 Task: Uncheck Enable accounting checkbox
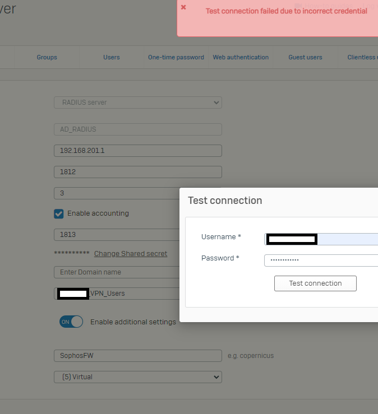(59, 213)
